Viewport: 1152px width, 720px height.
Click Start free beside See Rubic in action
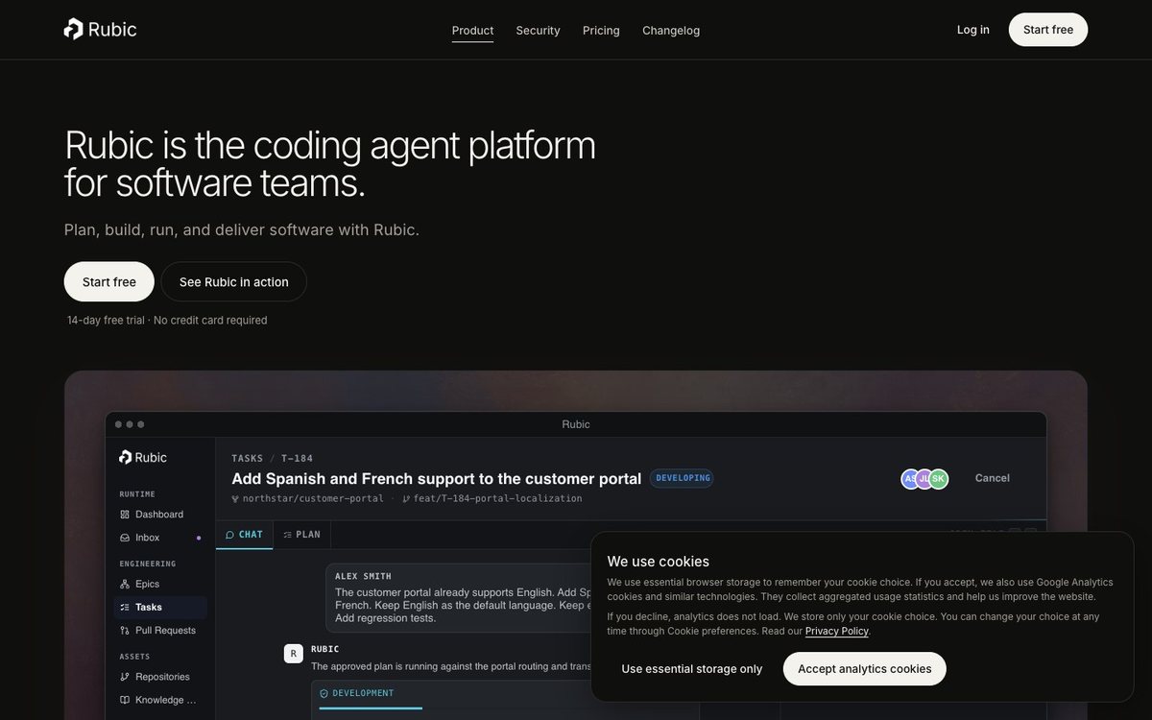(x=109, y=281)
